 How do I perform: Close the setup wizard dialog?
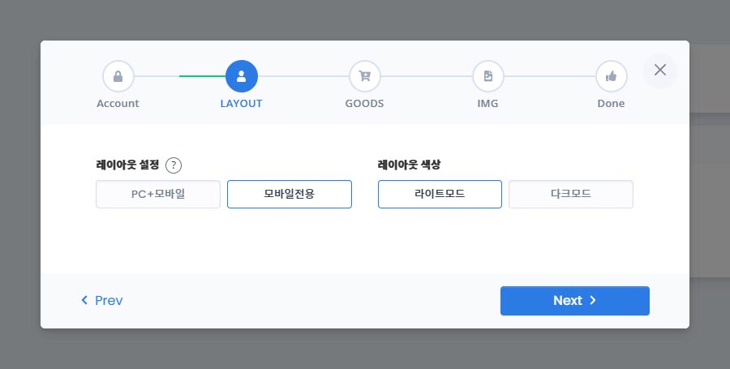660,70
